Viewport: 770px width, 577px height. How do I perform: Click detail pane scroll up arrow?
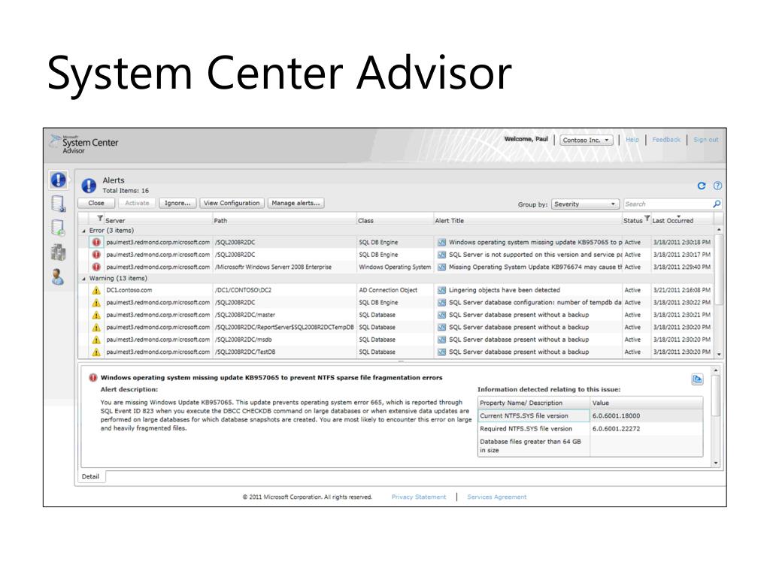pos(716,370)
